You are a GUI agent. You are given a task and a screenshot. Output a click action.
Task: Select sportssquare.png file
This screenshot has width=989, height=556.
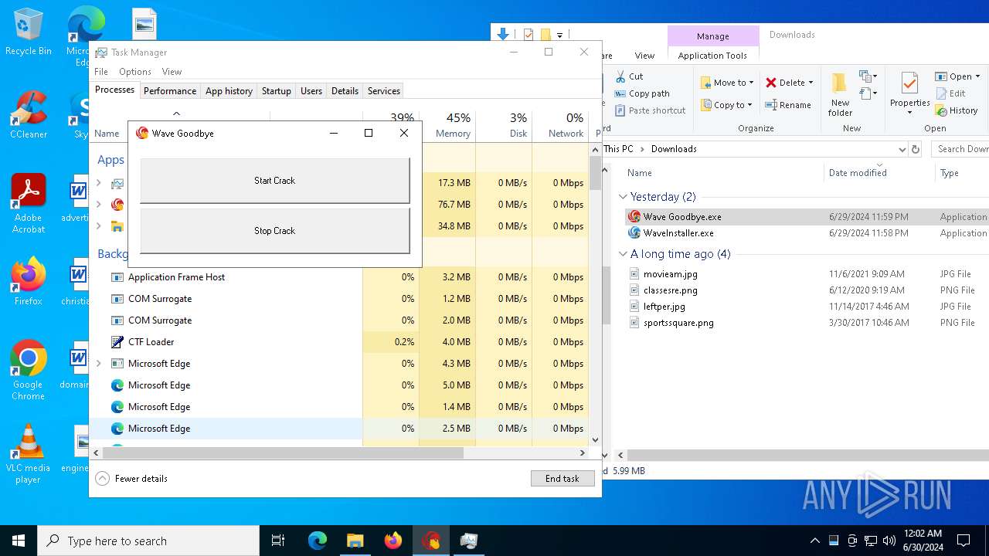point(678,323)
